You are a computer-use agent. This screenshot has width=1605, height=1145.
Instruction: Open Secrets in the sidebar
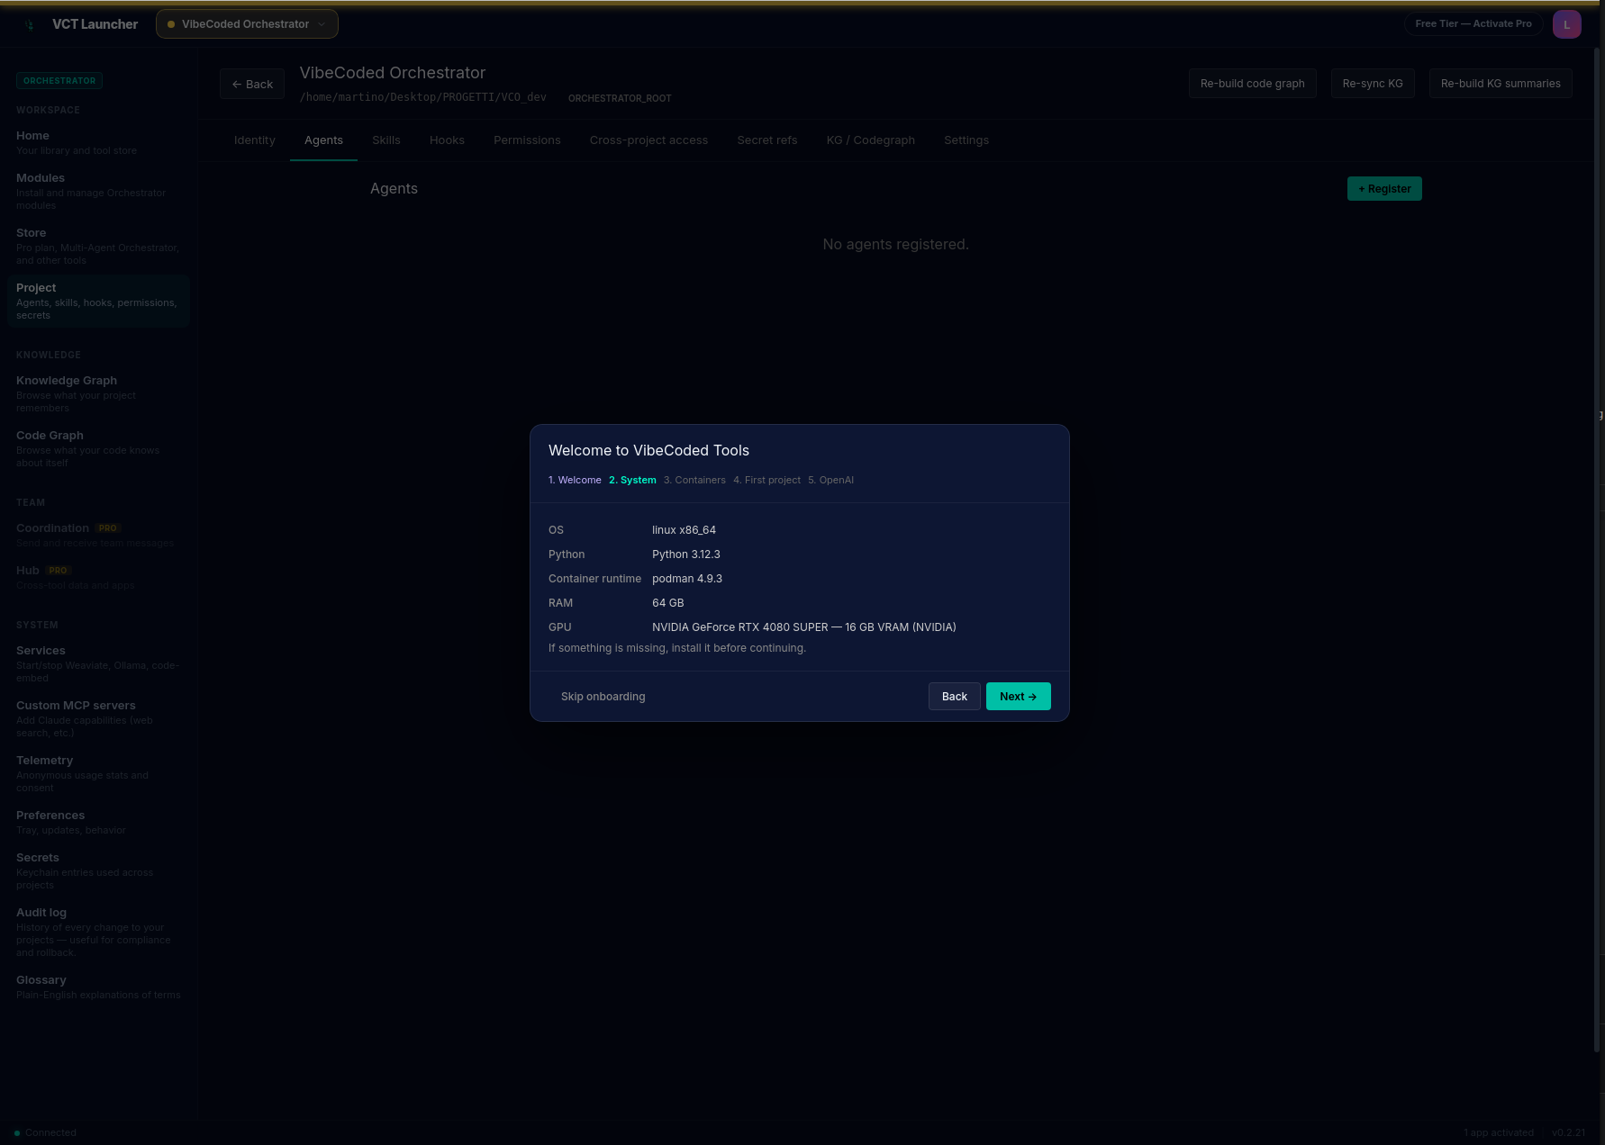point(98,870)
